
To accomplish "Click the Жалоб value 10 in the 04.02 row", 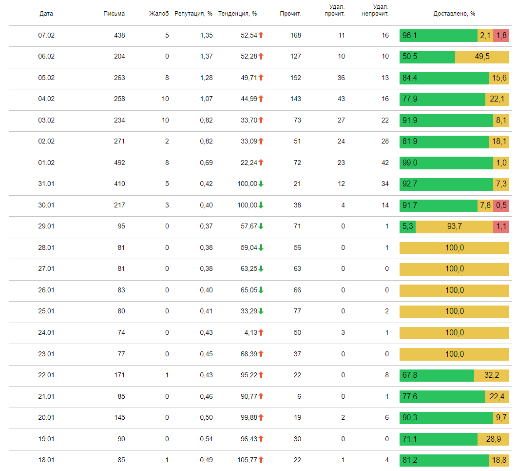I will pyautogui.click(x=165, y=99).
